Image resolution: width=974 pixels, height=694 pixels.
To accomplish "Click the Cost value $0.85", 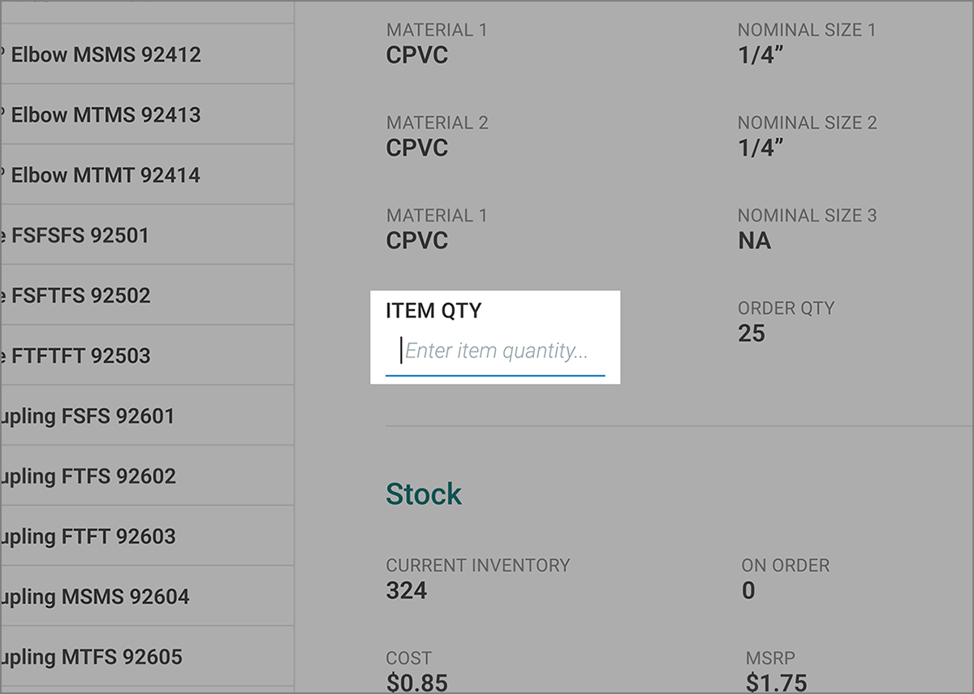I will coord(416,683).
